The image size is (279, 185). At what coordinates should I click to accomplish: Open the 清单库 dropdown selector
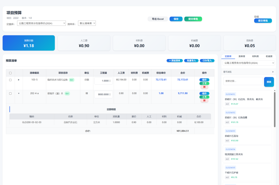(x=87, y=23)
